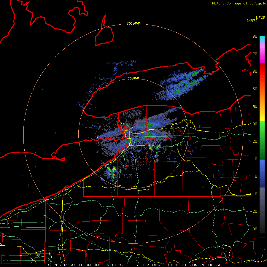Image resolution: width=267 pixels, height=267 pixels.
Task: Click the -30 value on the dBZ scale
Action: click(x=254, y=229)
